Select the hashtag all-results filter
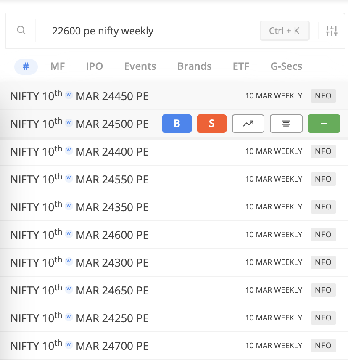348x360 pixels. [x=26, y=66]
